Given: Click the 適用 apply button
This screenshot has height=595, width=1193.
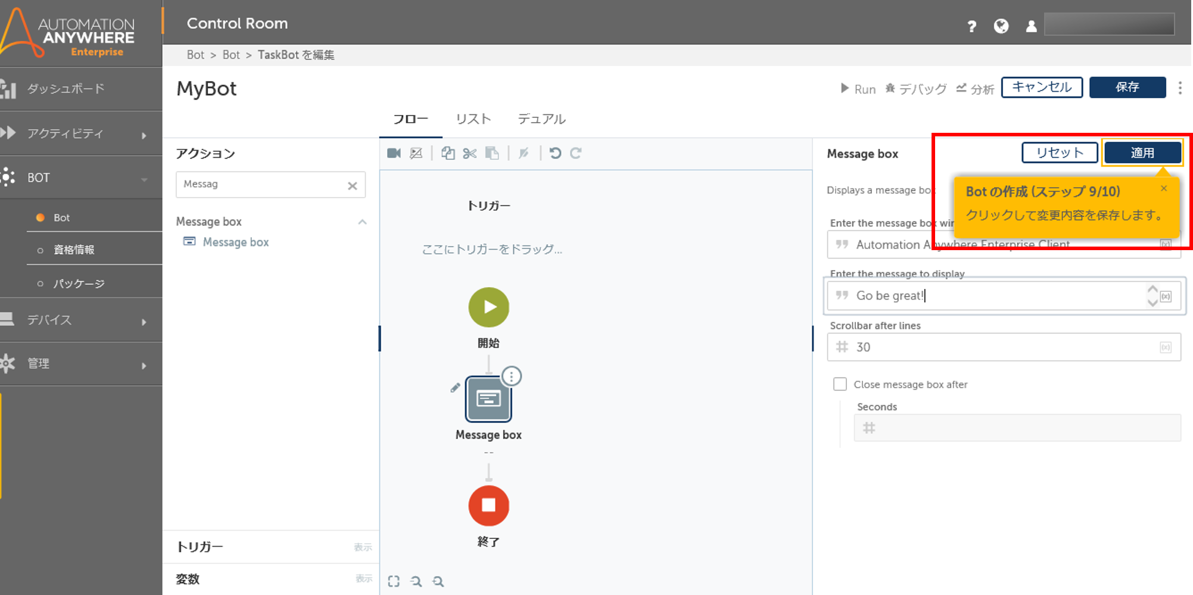Looking at the screenshot, I should (1142, 153).
